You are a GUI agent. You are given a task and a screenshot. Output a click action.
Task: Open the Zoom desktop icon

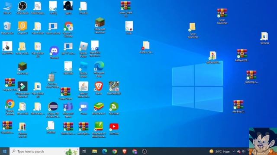pos(84,108)
